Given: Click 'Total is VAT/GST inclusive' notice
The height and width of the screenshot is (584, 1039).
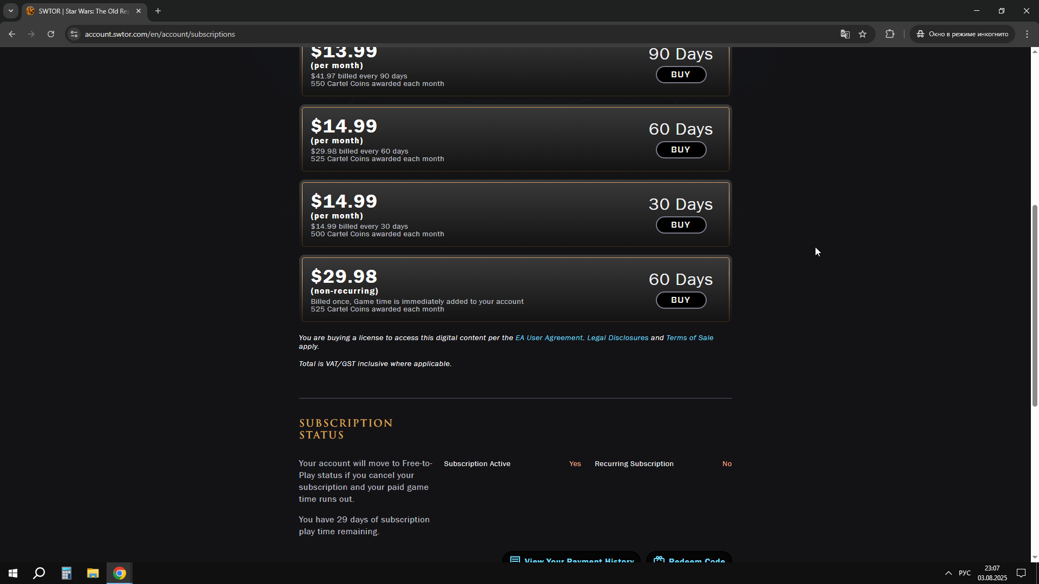Looking at the screenshot, I should (375, 364).
